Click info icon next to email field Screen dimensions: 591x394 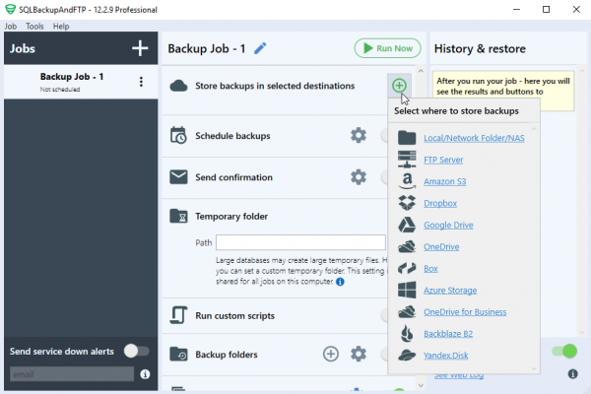[145, 374]
